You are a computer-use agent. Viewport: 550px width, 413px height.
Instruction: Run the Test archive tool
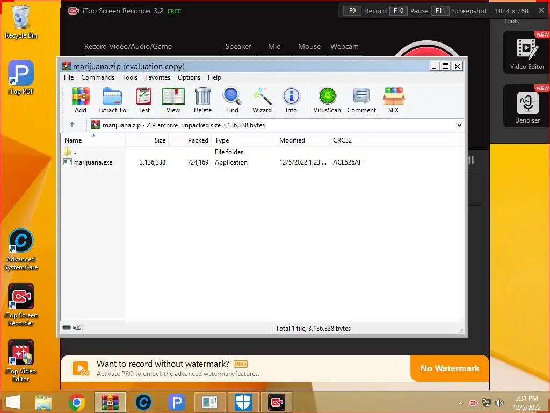point(144,100)
